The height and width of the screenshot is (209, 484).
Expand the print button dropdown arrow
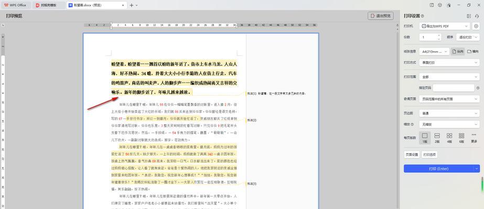[477, 169]
